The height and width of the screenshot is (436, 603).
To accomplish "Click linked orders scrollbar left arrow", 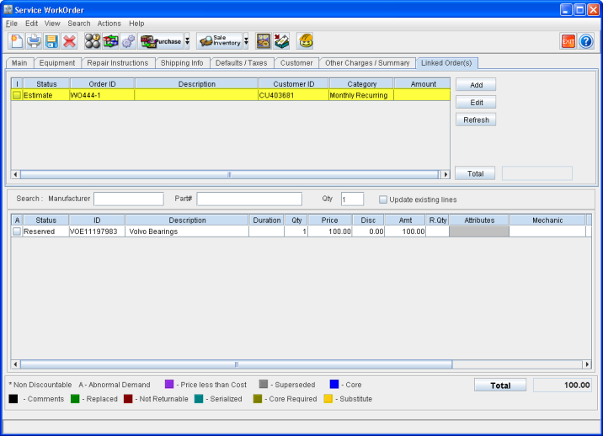I will click(15, 174).
